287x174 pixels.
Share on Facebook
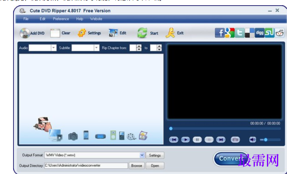coord(220,33)
